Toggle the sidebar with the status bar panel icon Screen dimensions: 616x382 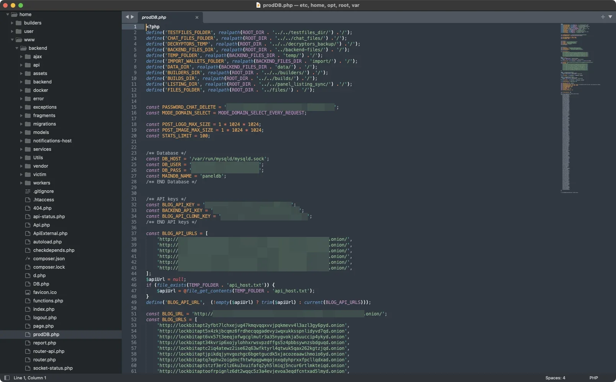pos(7,378)
